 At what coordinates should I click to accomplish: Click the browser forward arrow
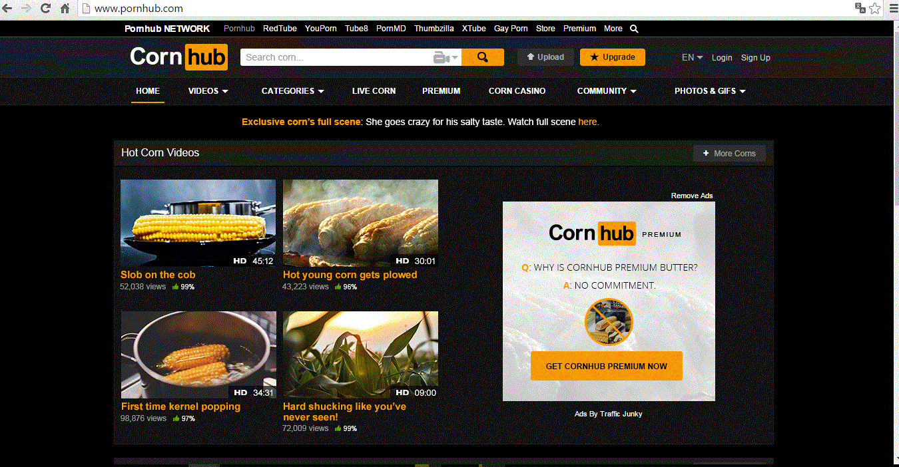[26, 9]
